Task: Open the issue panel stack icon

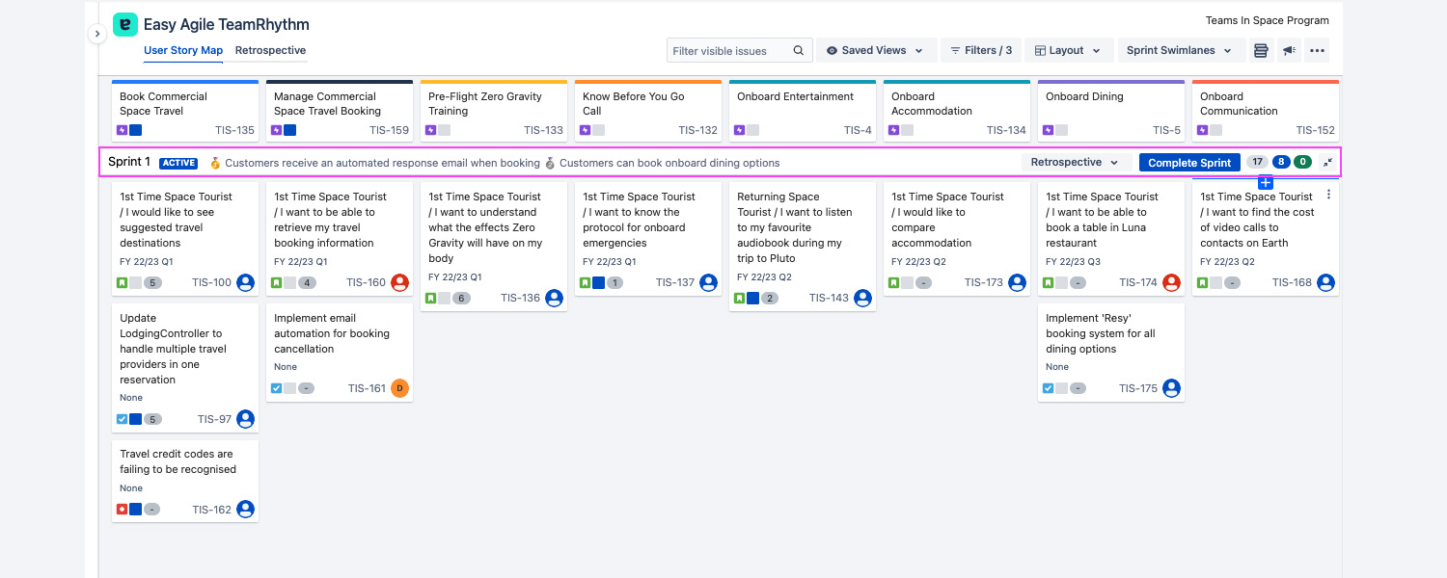Action: (x=1260, y=51)
